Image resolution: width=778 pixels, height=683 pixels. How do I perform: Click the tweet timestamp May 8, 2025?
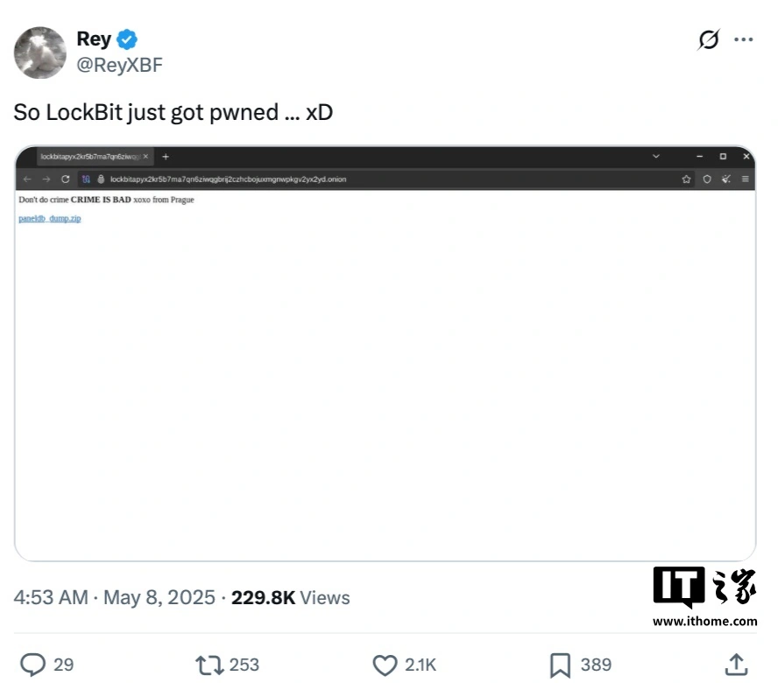(159, 598)
